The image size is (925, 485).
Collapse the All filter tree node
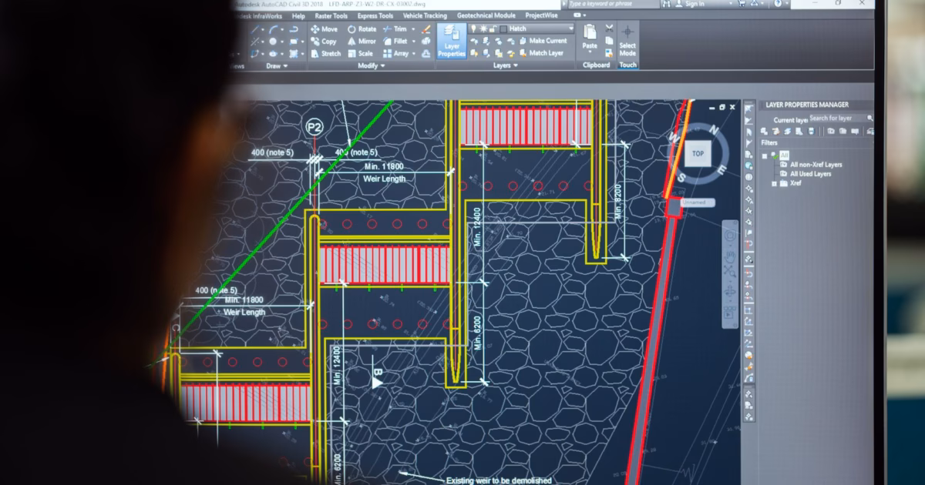tap(765, 155)
